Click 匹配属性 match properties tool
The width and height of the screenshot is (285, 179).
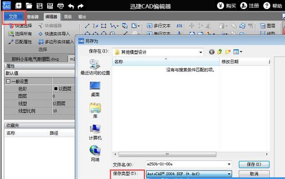point(20,42)
